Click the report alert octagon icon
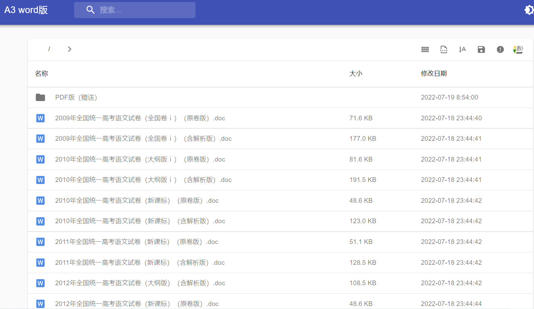Image resolution: width=534 pixels, height=309 pixels. [x=500, y=50]
